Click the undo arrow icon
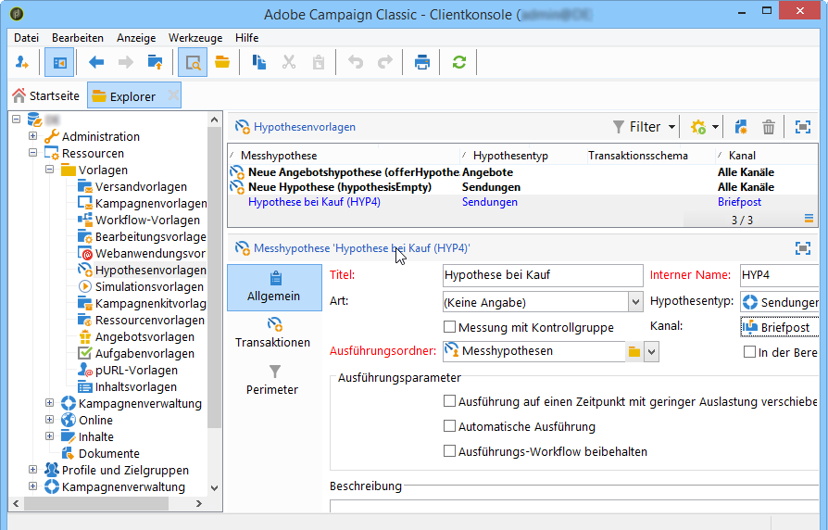 [x=356, y=62]
